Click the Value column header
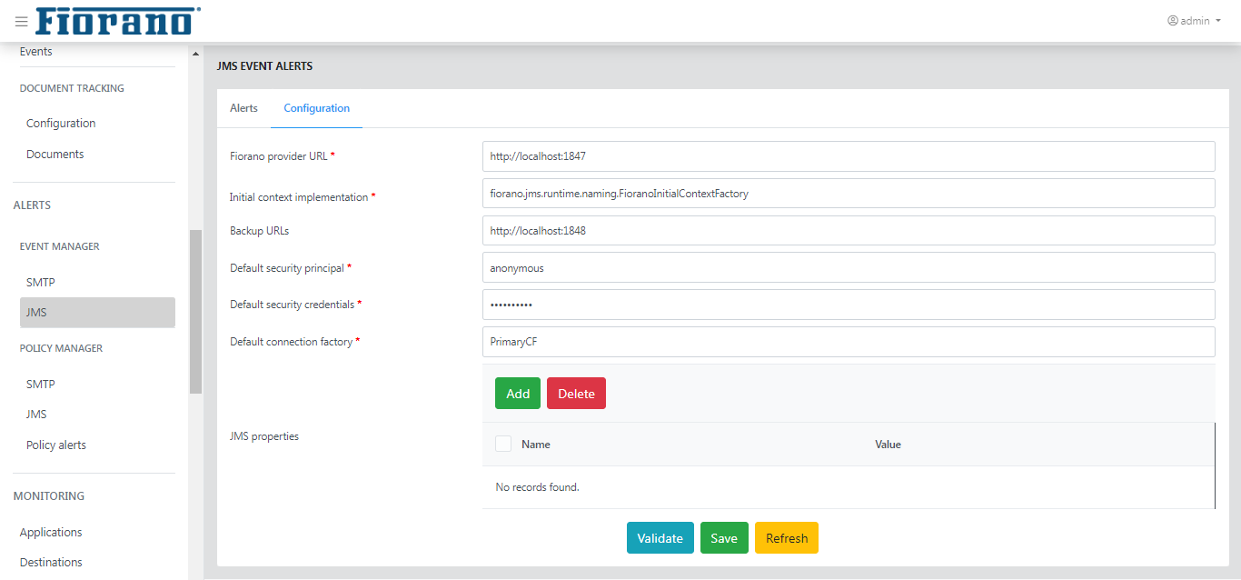 888,445
